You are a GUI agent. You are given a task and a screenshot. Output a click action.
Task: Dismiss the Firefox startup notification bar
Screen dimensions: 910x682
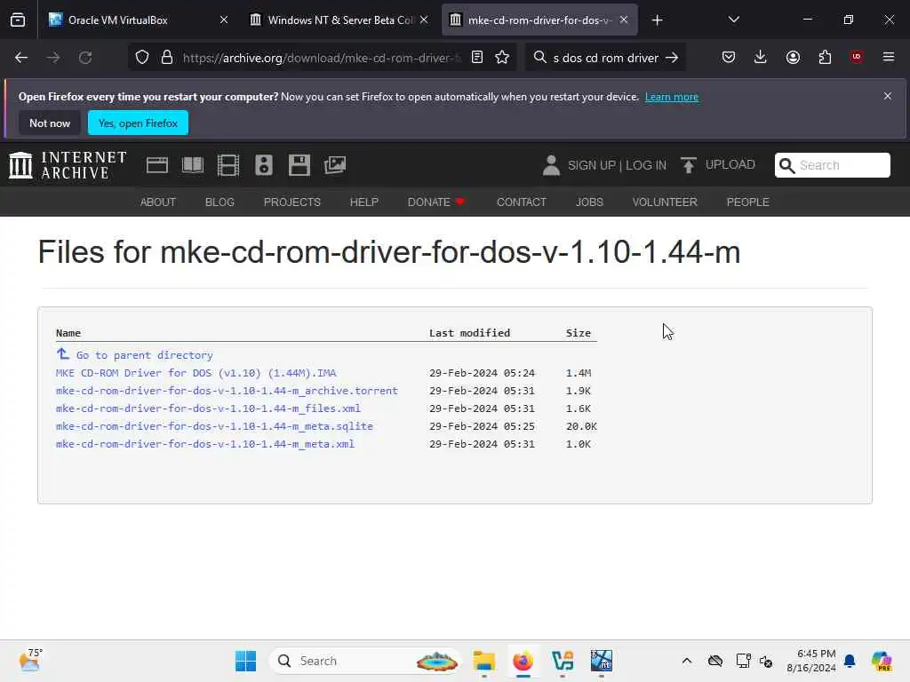click(888, 96)
